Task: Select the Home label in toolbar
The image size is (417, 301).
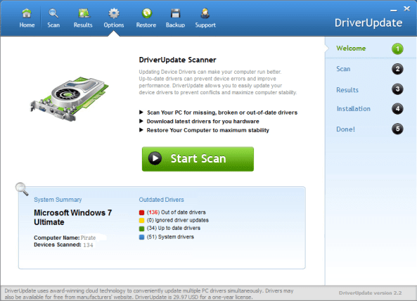Action: click(x=27, y=25)
